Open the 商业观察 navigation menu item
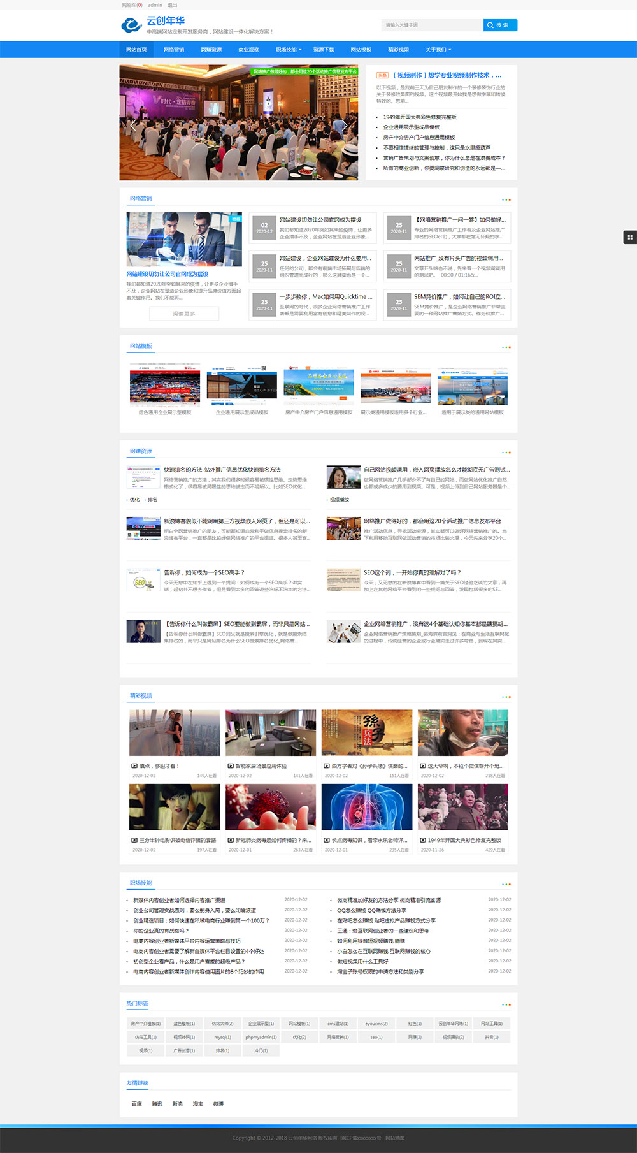 [x=248, y=49]
